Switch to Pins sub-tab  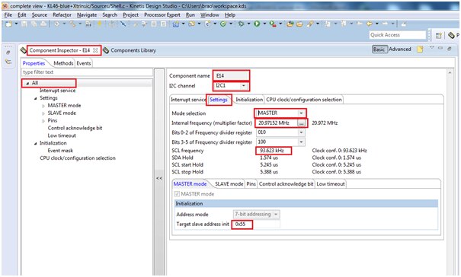(x=251, y=184)
